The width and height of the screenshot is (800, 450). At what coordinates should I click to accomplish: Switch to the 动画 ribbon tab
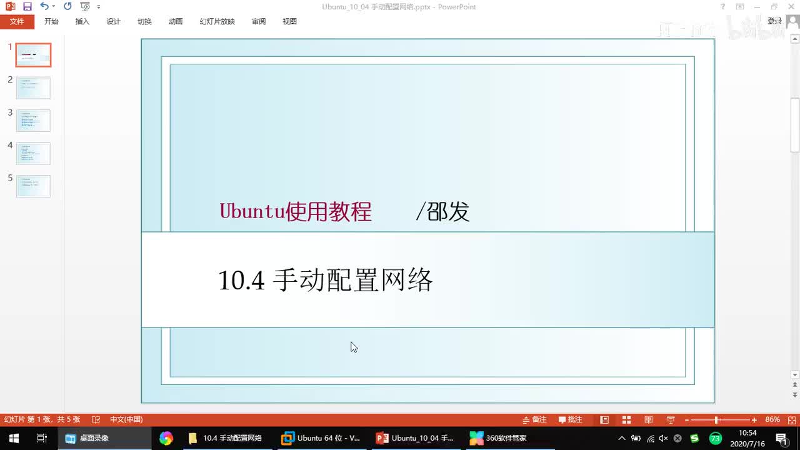pyautogui.click(x=176, y=21)
